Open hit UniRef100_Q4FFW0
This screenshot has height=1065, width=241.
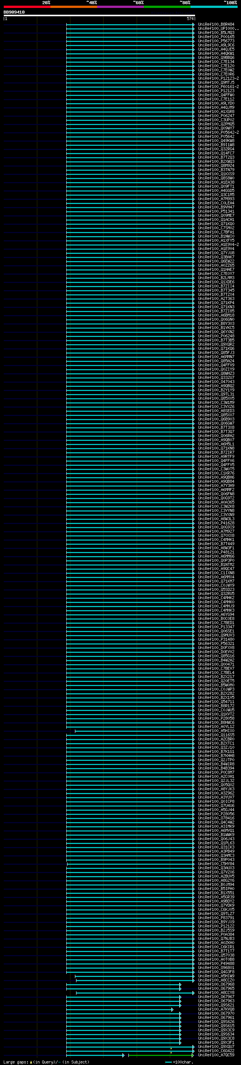tap(216, 95)
